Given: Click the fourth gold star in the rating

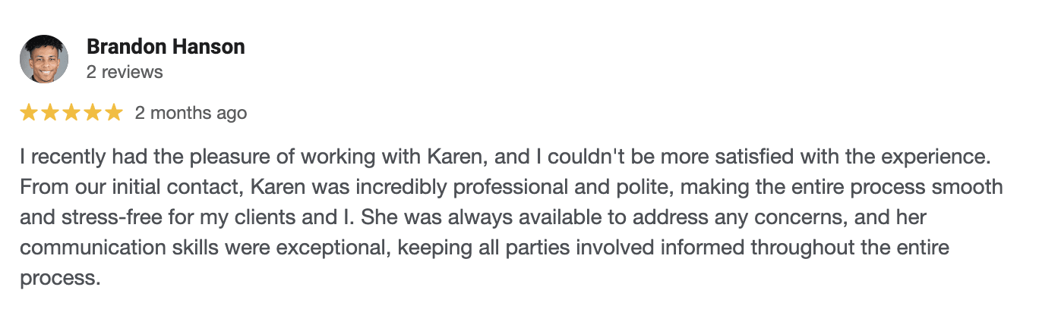Looking at the screenshot, I should 93,114.
